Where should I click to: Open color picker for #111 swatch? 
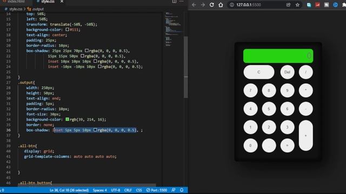point(67,29)
